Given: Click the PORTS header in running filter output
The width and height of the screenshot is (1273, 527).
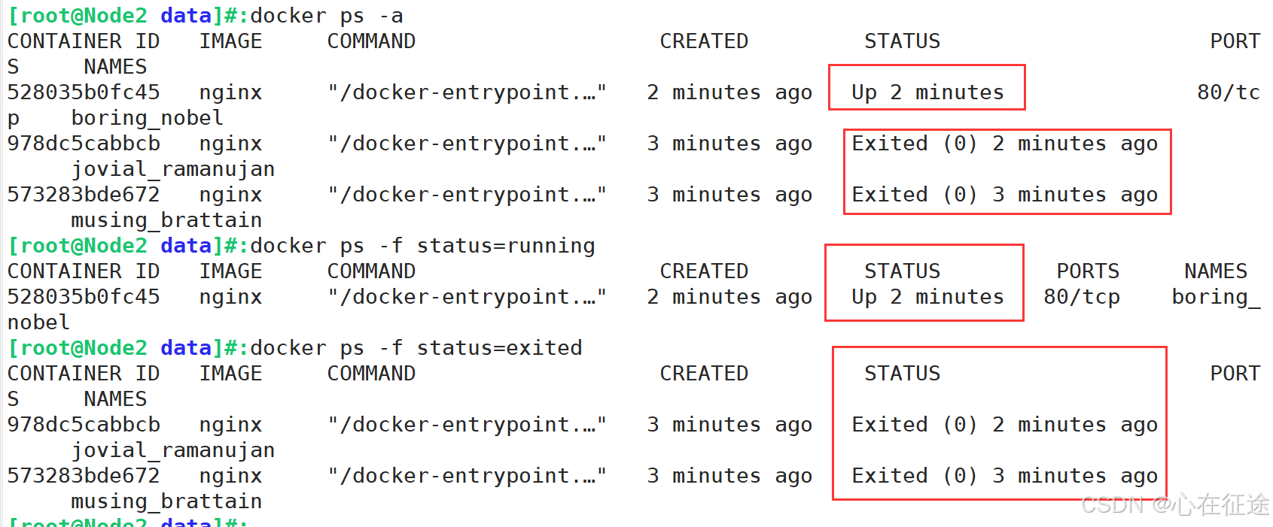Looking at the screenshot, I should tap(1088, 271).
